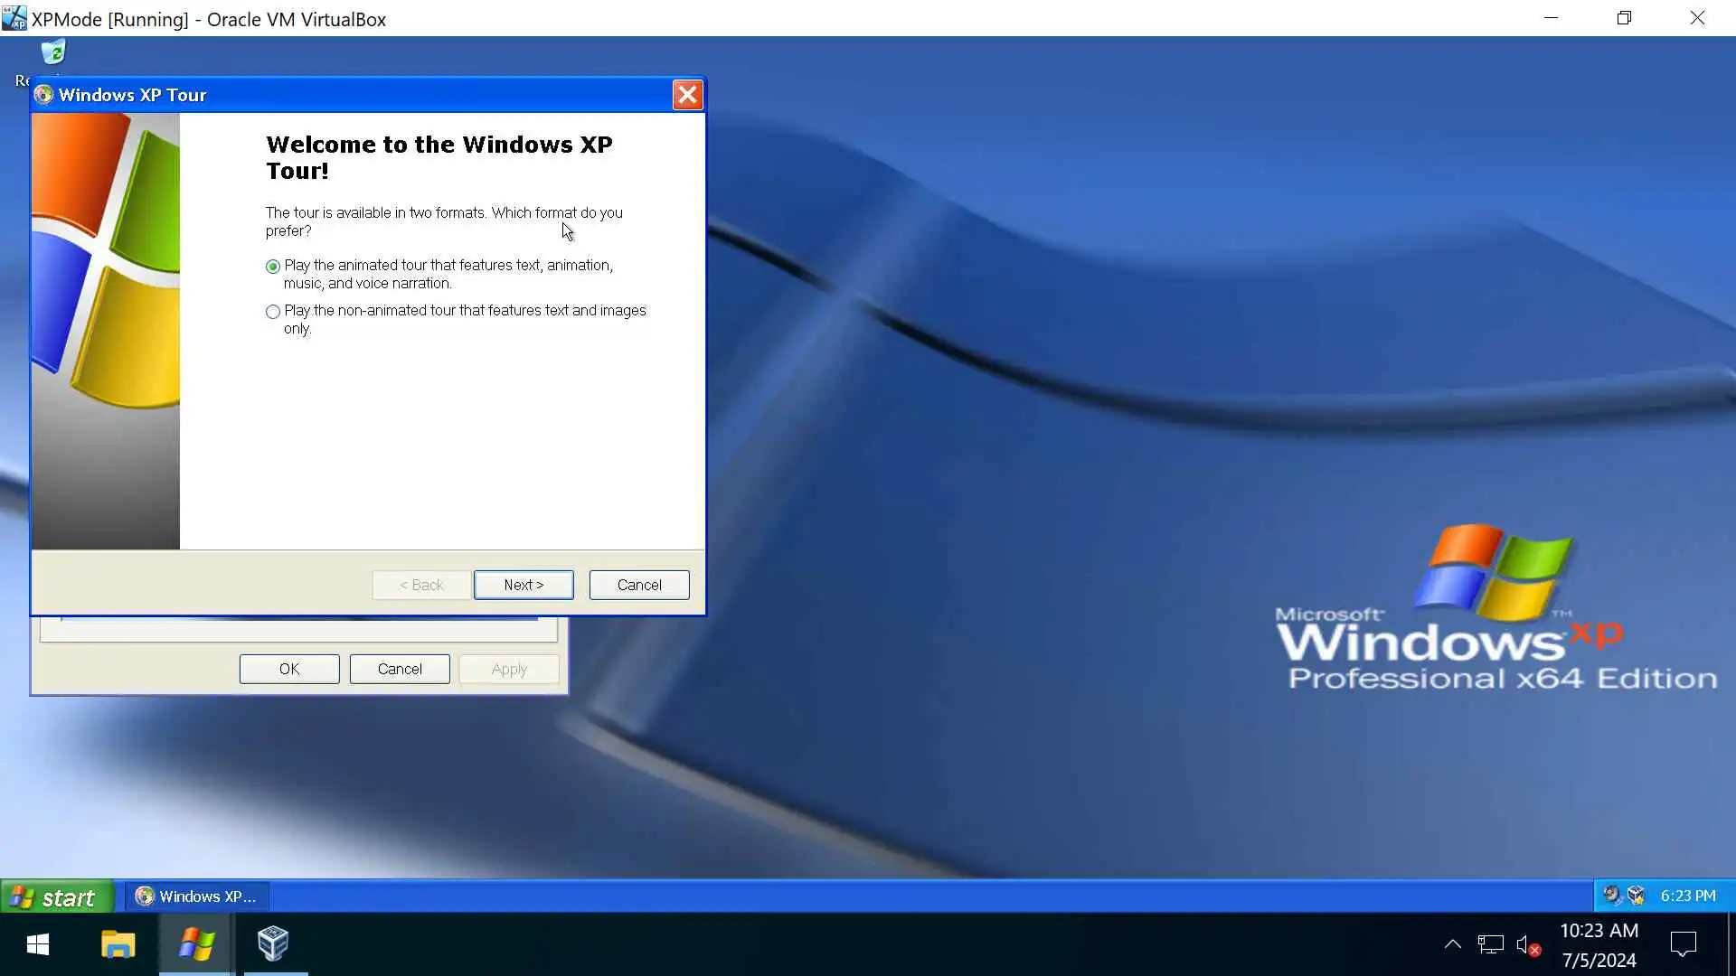Click the Windows XP Tour title bar icon
1736x976 pixels.
click(43, 95)
